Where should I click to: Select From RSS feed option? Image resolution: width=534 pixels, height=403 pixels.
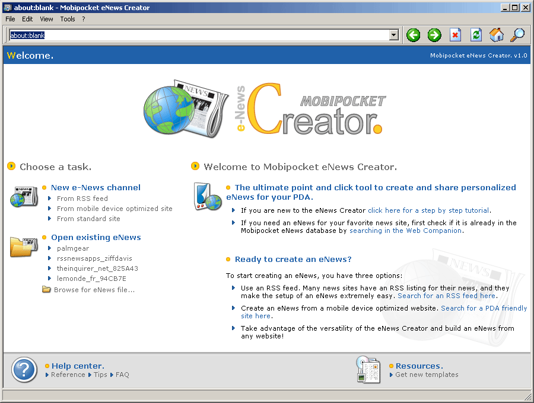82,199
